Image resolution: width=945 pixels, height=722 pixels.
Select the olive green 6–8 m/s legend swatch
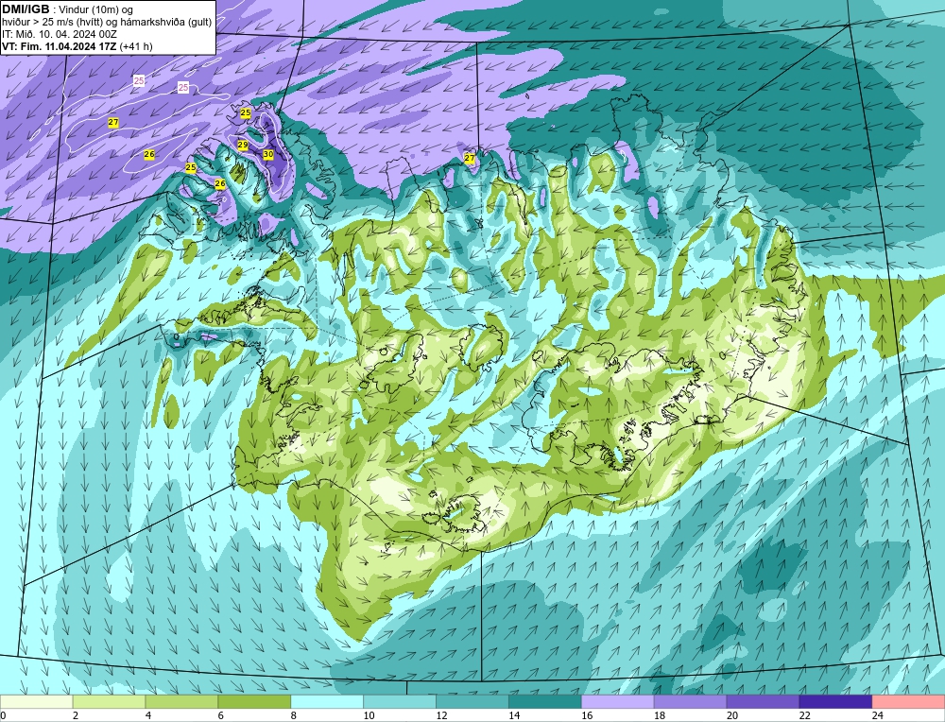point(254,701)
